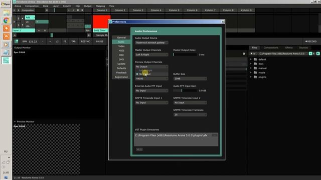This screenshot has height=180, width=321.
Task: Open SMPTE Timecode Framerate dropdown
Action: pyautogui.click(x=190, y=114)
